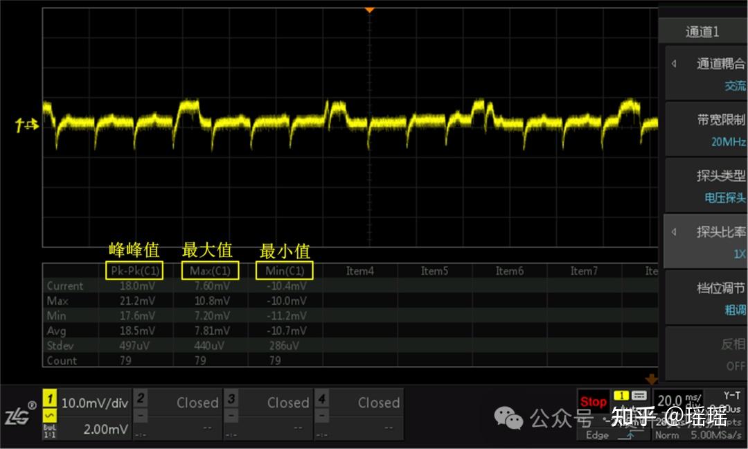
Task: Toggle 反相 invert OFF
Action: 706,353
